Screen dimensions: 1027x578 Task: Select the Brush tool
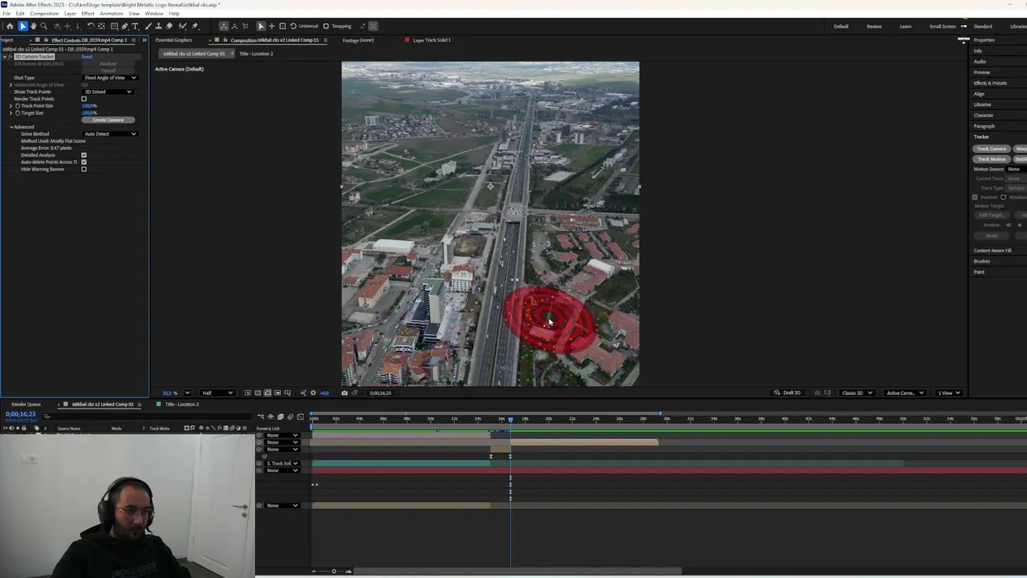click(148, 26)
